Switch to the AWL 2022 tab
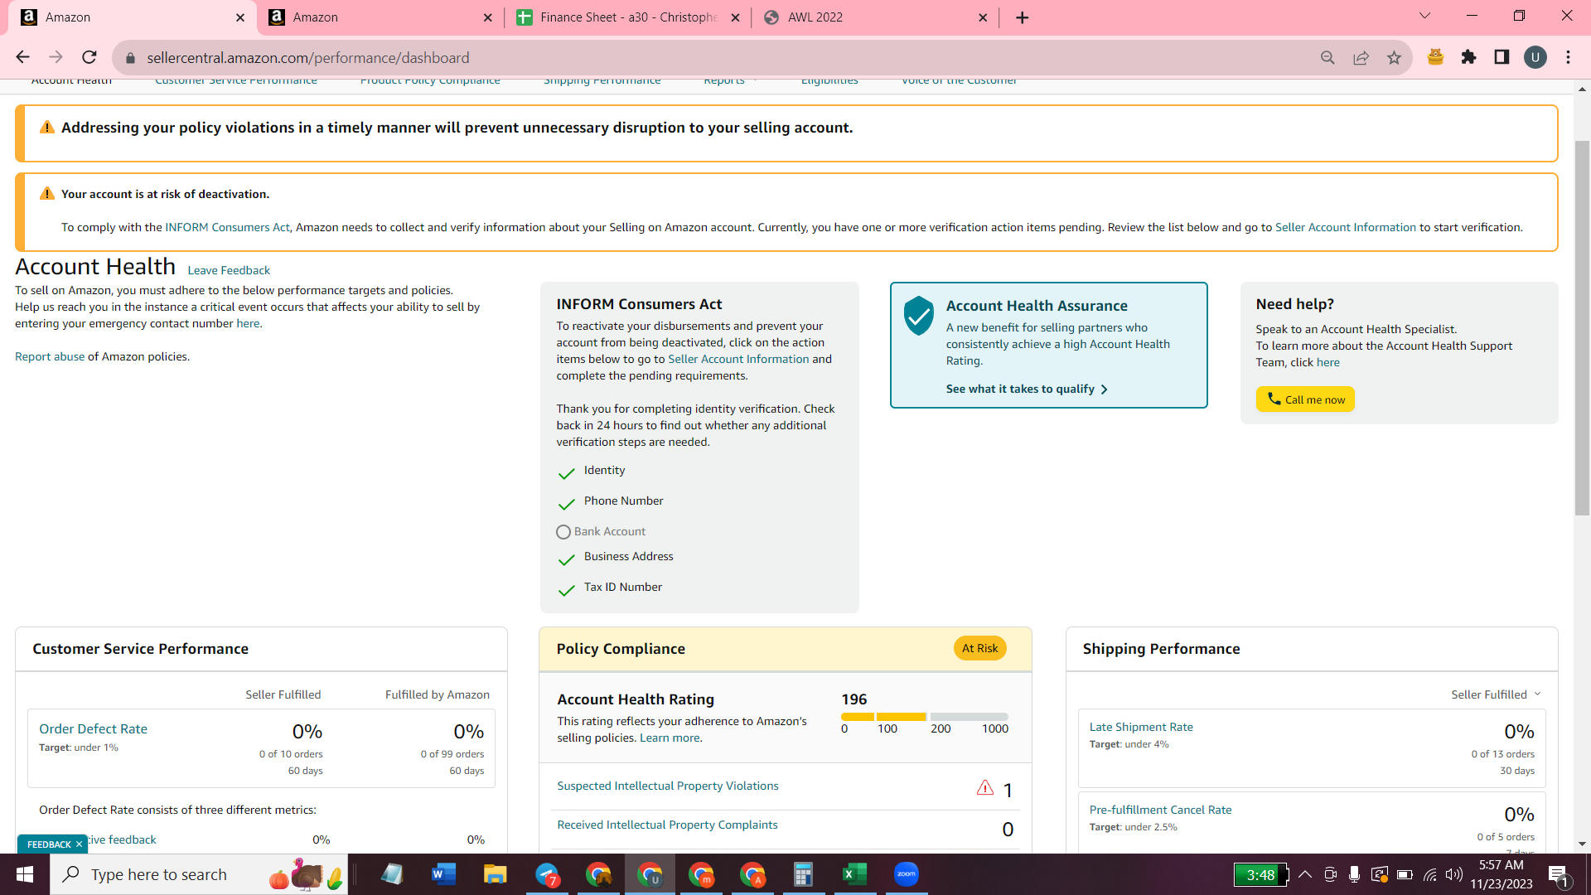1591x895 pixels. (874, 17)
